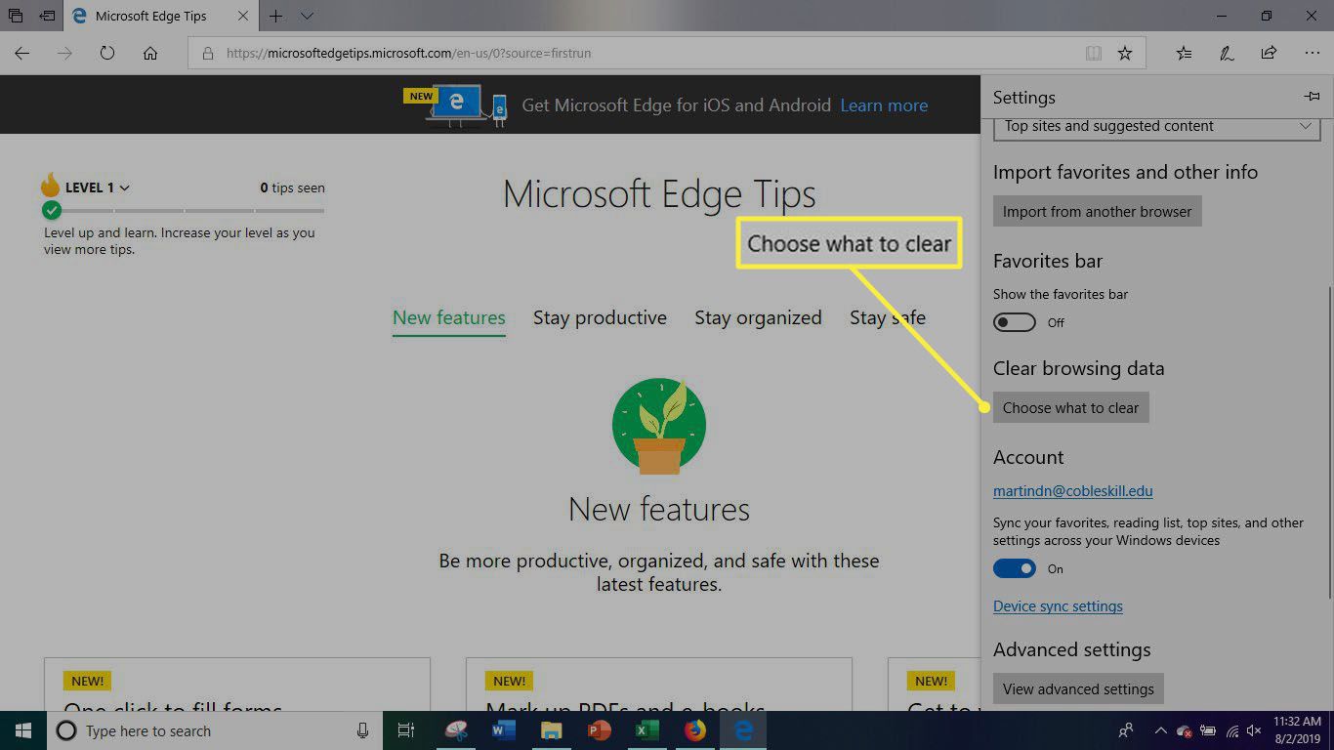The width and height of the screenshot is (1334, 750).
Task: Click Microsoft Edge taskbar icon
Action: pos(743,730)
